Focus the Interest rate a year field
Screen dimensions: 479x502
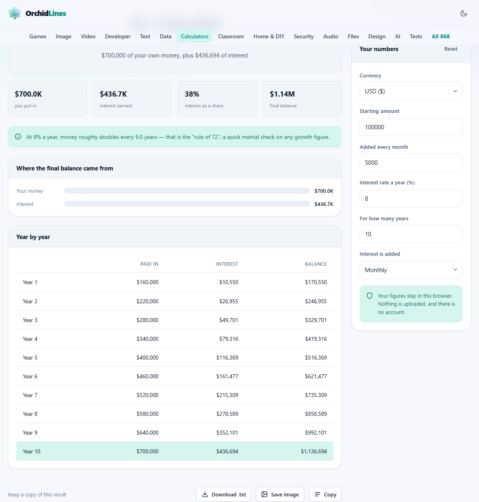tap(411, 198)
